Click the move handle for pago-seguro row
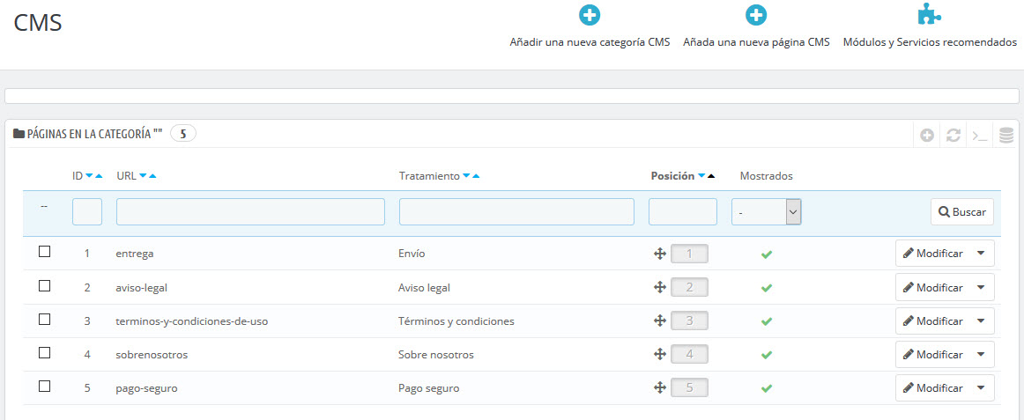The image size is (1024, 420). coord(659,387)
